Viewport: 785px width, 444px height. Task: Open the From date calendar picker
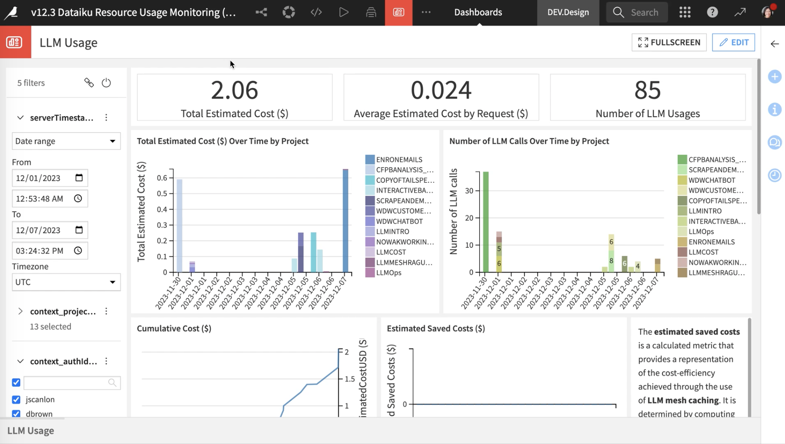click(x=79, y=178)
